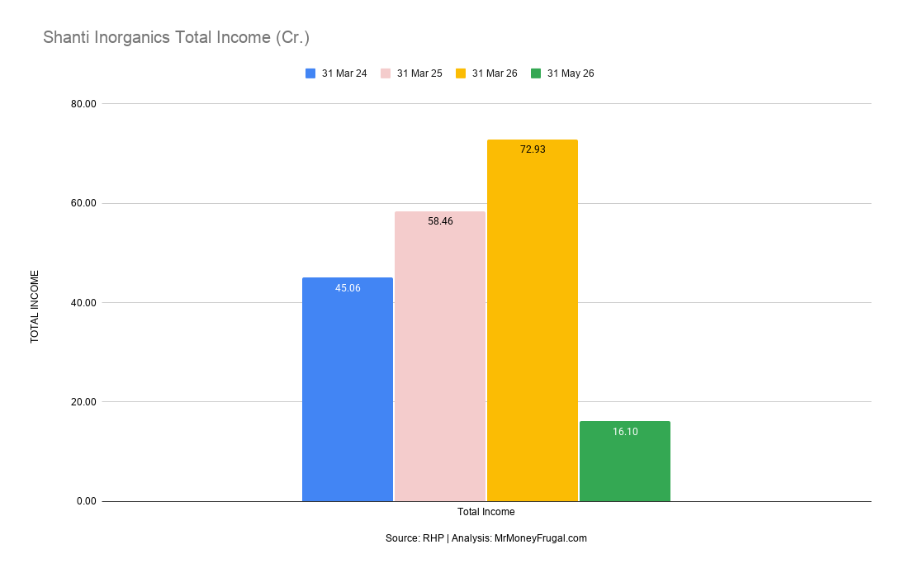
Task: Click the blue 31 Mar 24 legend swatch
Action: tap(310, 73)
